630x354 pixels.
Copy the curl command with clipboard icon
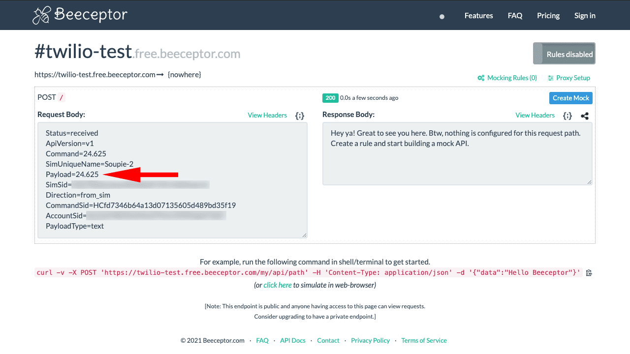(589, 273)
